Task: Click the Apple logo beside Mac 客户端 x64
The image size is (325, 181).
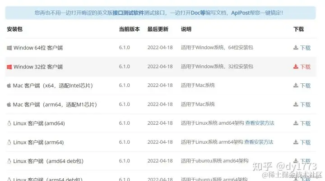Action: pyautogui.click(x=9, y=86)
